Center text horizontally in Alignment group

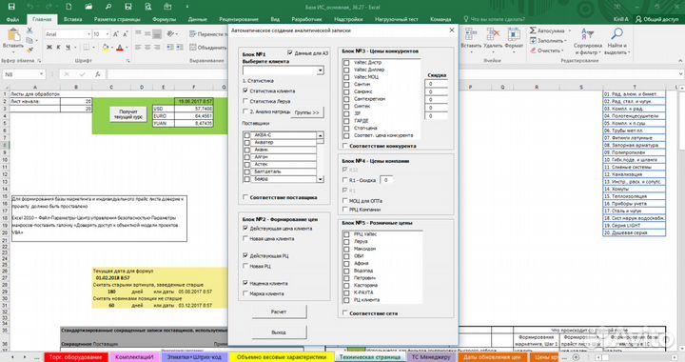coord(147,48)
